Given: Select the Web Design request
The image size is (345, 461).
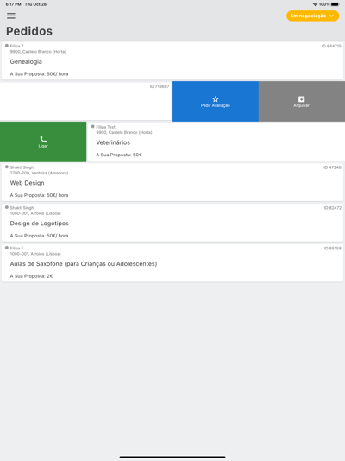Looking at the screenshot, I should [172, 182].
